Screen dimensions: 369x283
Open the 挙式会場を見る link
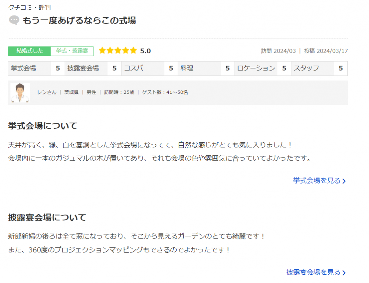[319, 181]
